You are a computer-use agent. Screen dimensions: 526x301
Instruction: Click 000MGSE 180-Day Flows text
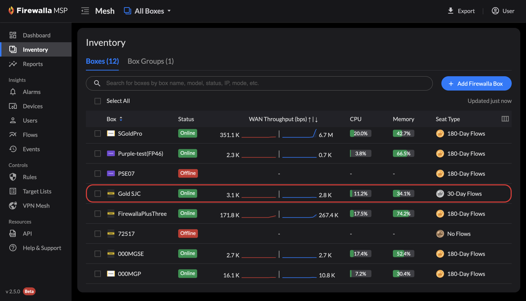coord(466,254)
